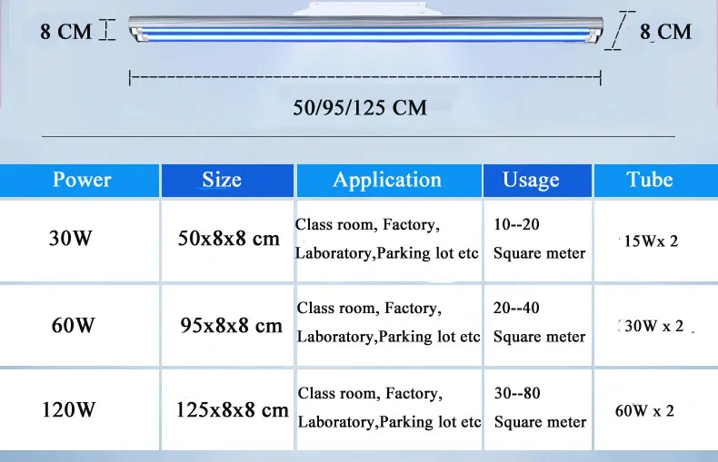Select the Tube column header
Image resolution: width=718 pixels, height=462 pixels.
pyautogui.click(x=650, y=179)
